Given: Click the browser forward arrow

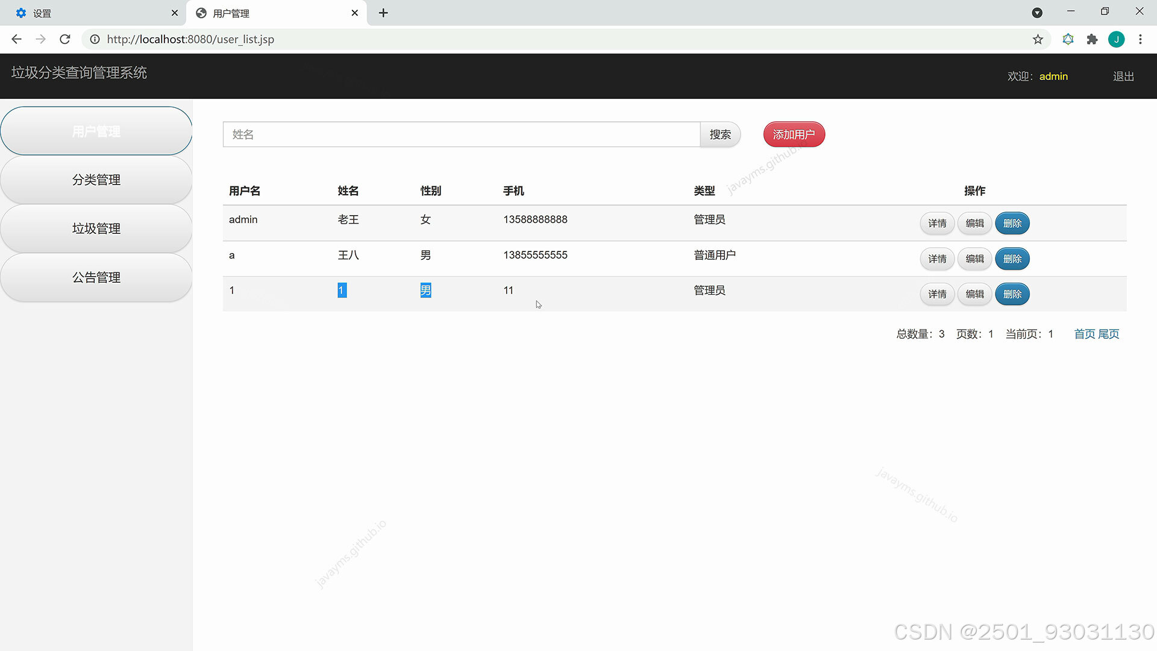Looking at the screenshot, I should [40, 39].
